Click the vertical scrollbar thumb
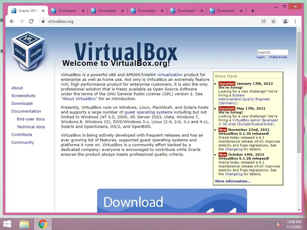The width and height of the screenshot is (307, 230). click(x=299, y=93)
